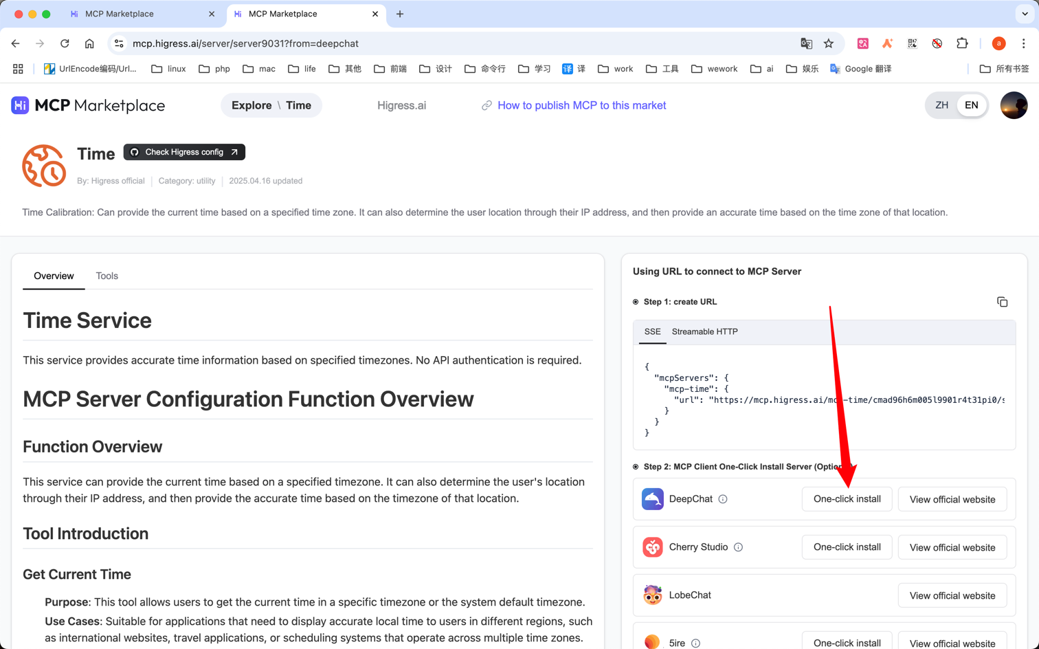
Task: Bookmark the page with the star icon
Action: point(829,43)
